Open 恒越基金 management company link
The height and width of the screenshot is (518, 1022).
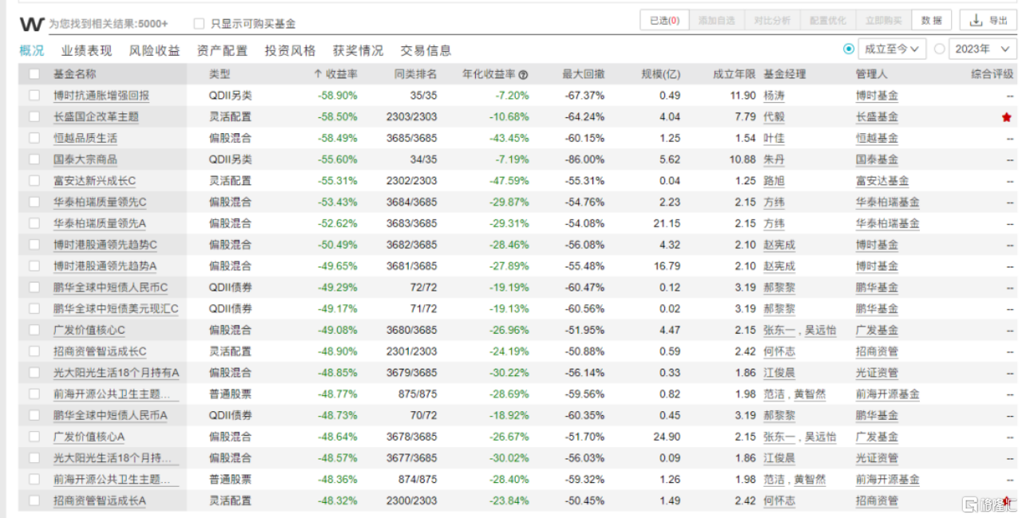click(877, 138)
